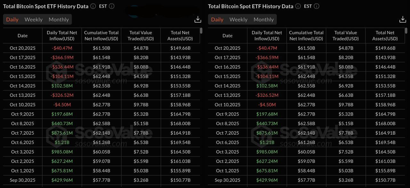Click Daily Total Net Inflow header in right table

point(267,35)
